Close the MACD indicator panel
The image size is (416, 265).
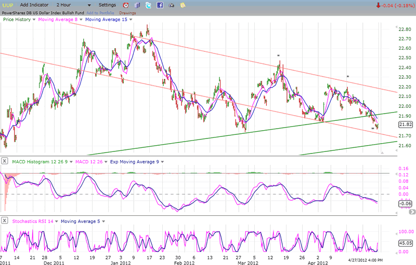tap(5, 162)
